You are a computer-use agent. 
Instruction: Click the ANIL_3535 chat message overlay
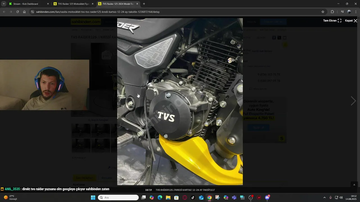pos(55,189)
